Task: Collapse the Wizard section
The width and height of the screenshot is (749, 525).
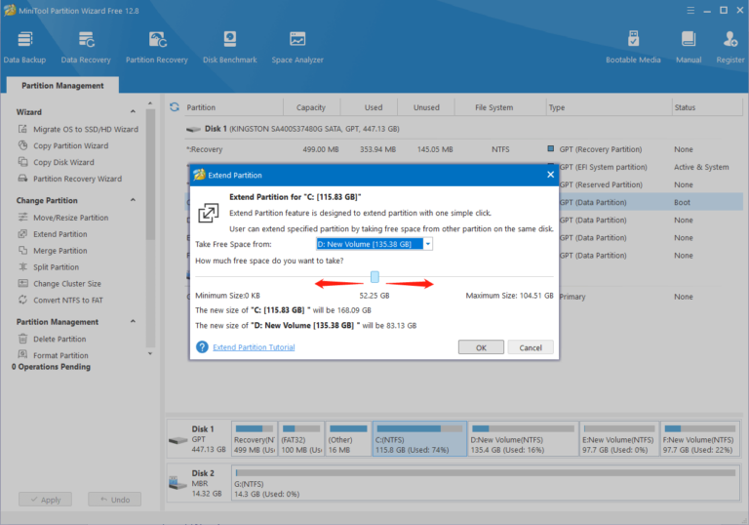Action: 133,111
